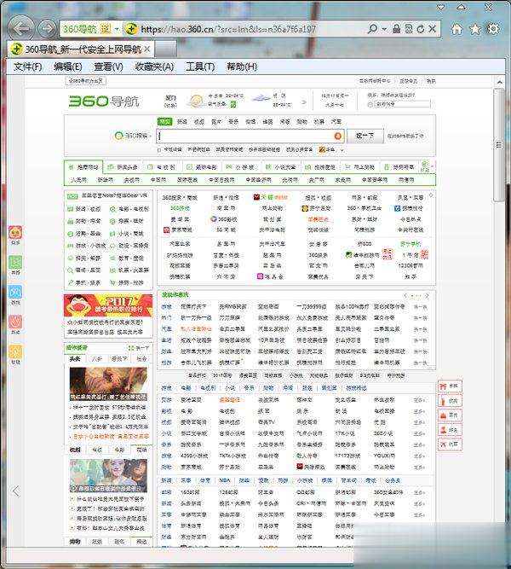Click the blue game icon in left sidebar

pos(15,292)
